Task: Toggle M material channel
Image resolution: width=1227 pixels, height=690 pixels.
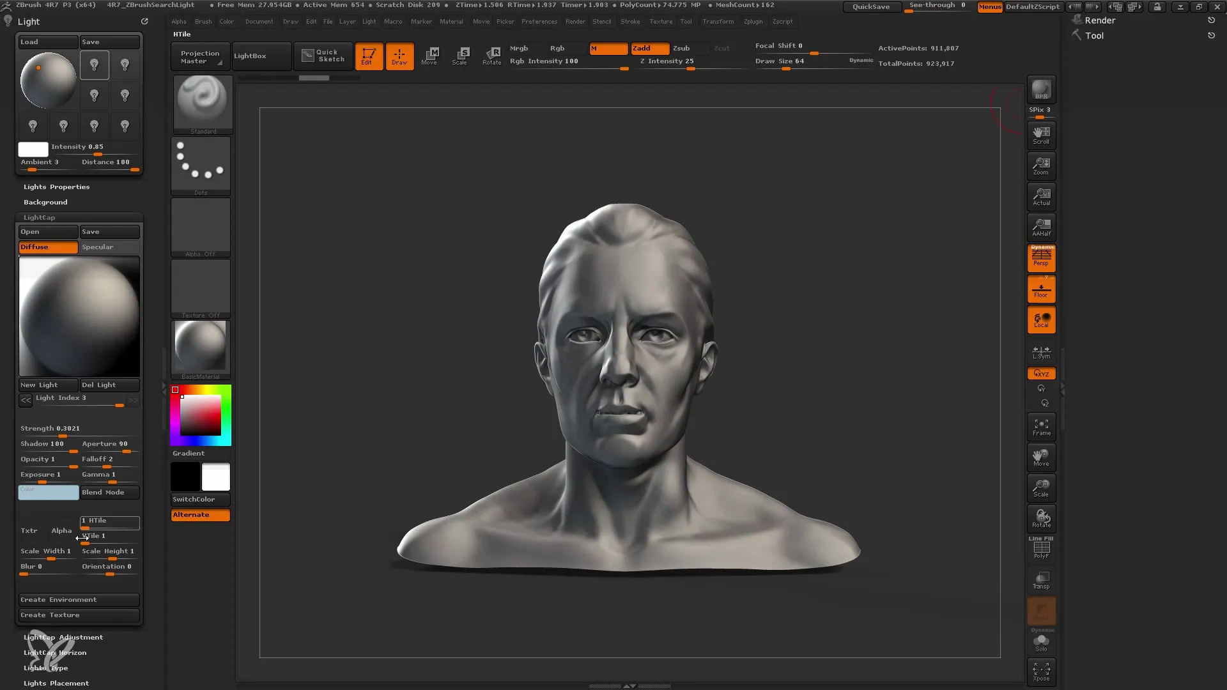Action: (608, 49)
